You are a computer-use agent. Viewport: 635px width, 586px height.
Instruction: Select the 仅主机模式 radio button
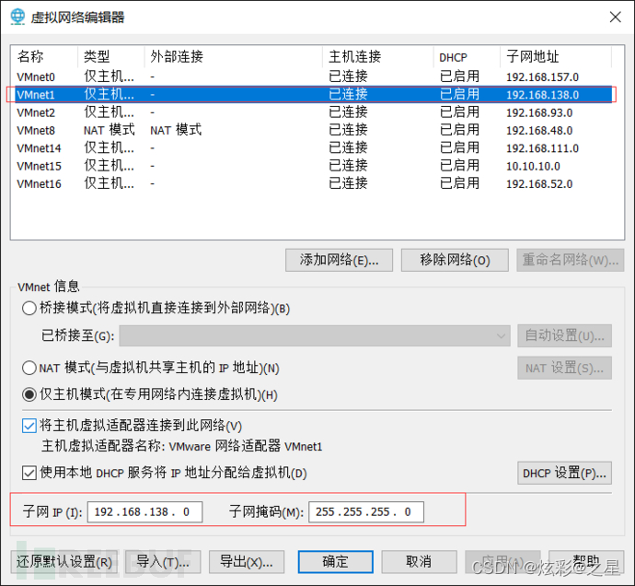(x=29, y=394)
